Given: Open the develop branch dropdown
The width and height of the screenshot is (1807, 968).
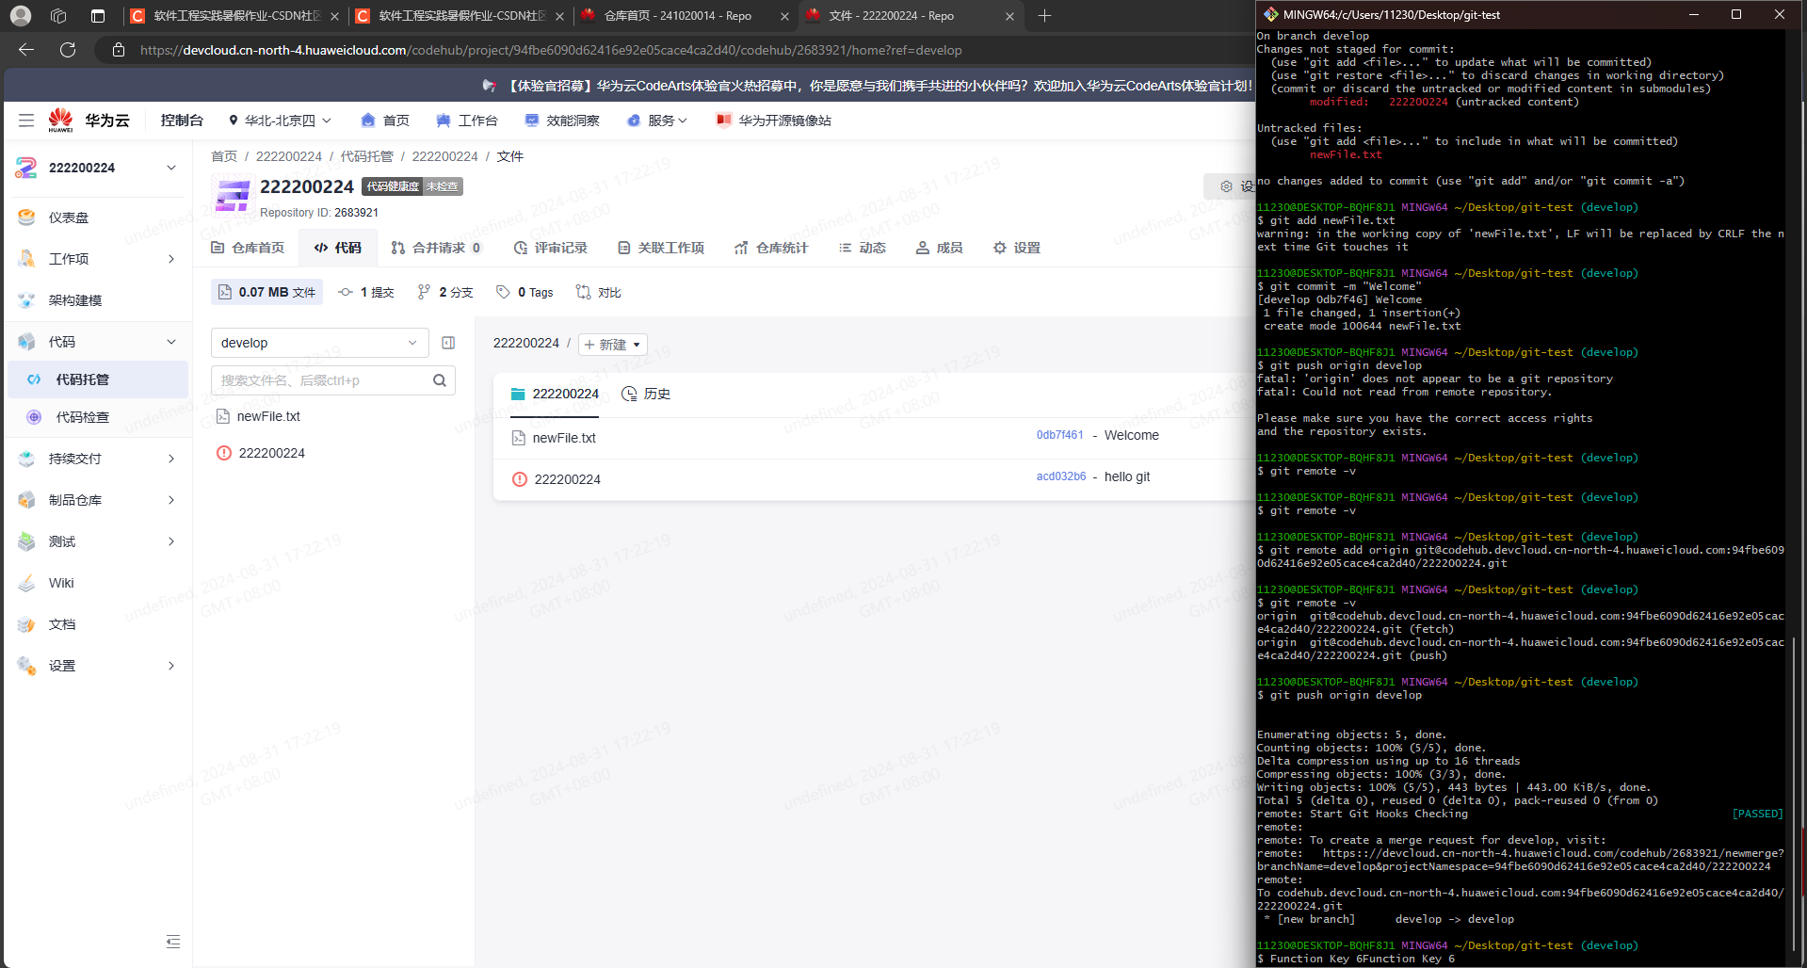Looking at the screenshot, I should (x=319, y=343).
